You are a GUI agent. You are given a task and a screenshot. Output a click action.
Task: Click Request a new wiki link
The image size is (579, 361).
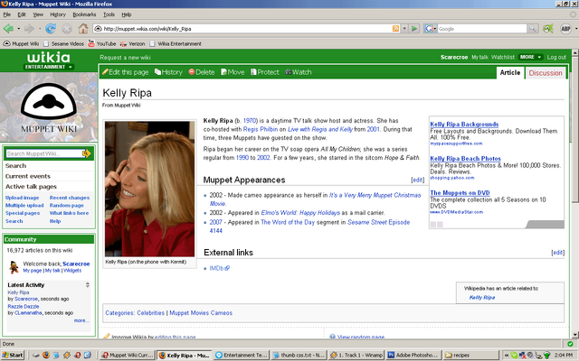pyautogui.click(x=125, y=58)
